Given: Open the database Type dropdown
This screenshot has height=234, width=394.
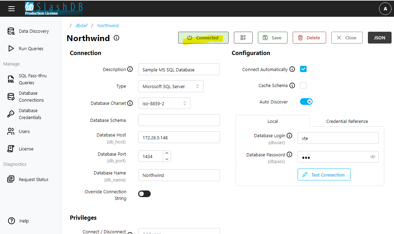Looking at the screenshot, I should [x=171, y=86].
